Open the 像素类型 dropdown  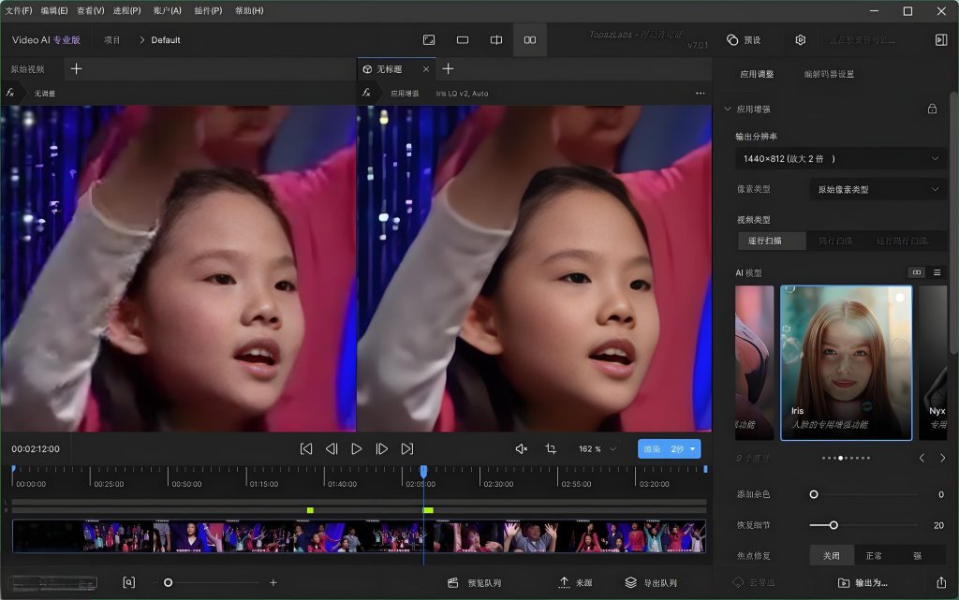point(878,189)
